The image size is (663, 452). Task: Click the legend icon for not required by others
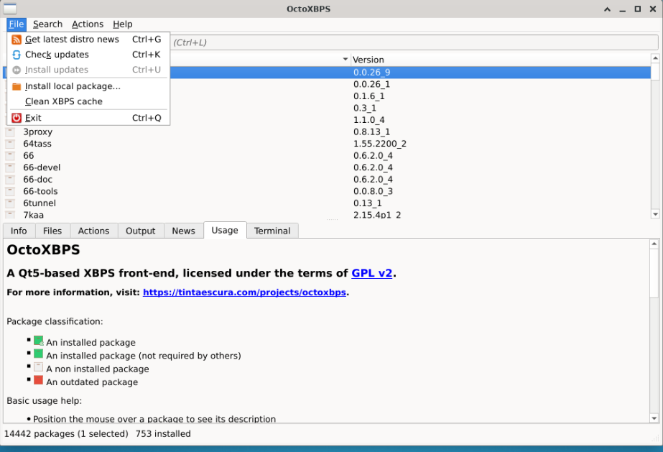tap(39, 354)
